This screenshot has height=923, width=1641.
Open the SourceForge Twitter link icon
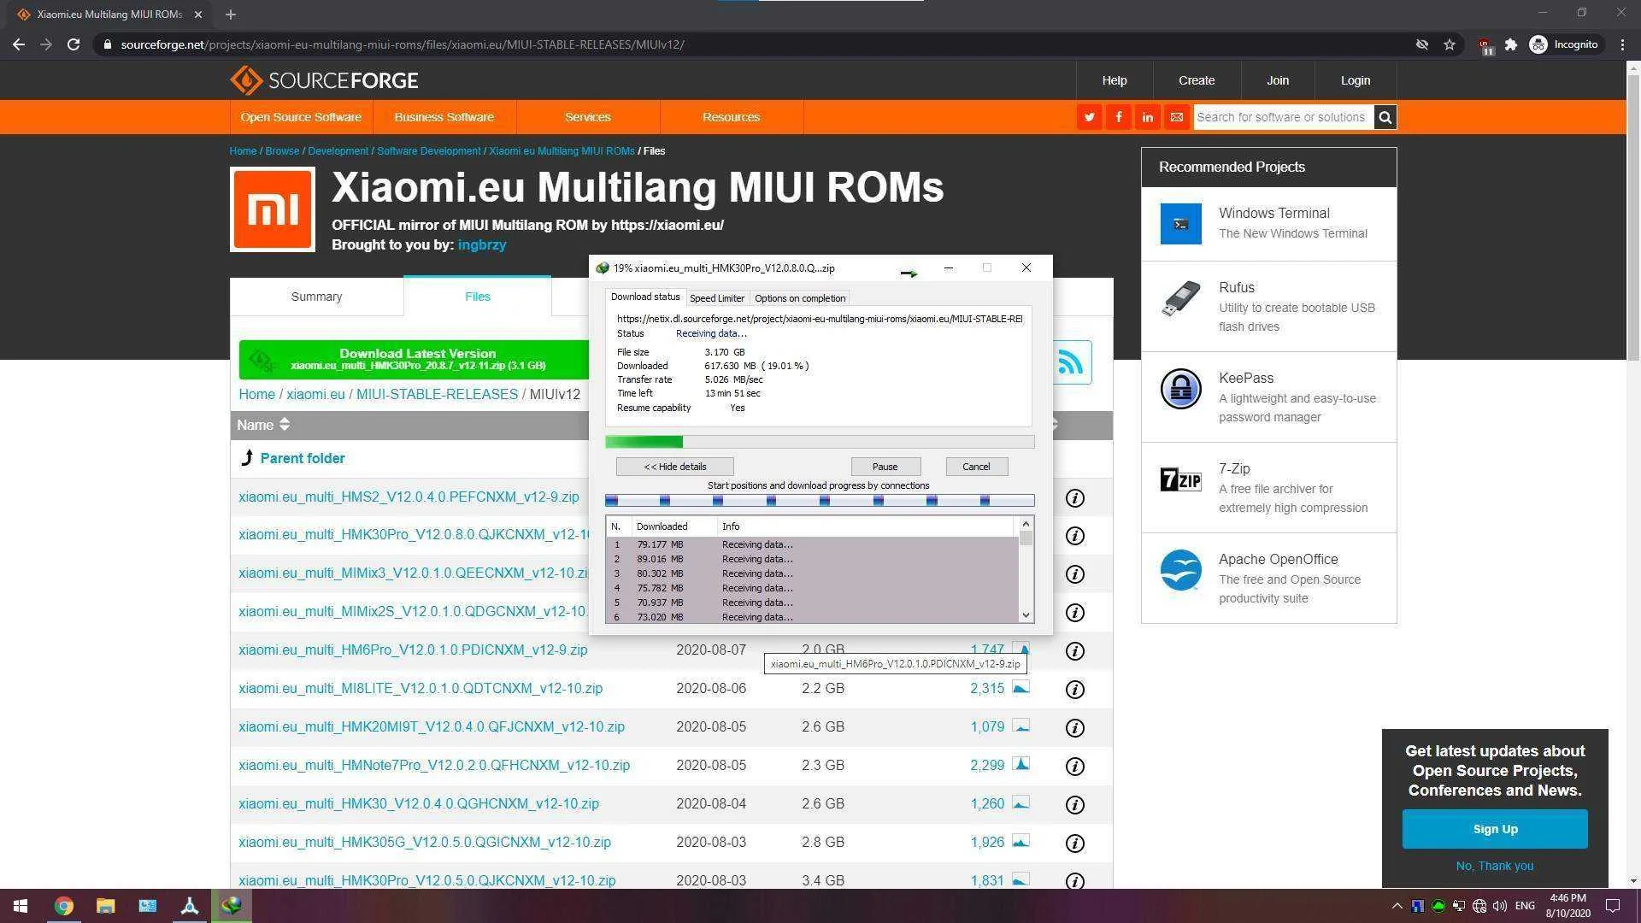coord(1089,117)
